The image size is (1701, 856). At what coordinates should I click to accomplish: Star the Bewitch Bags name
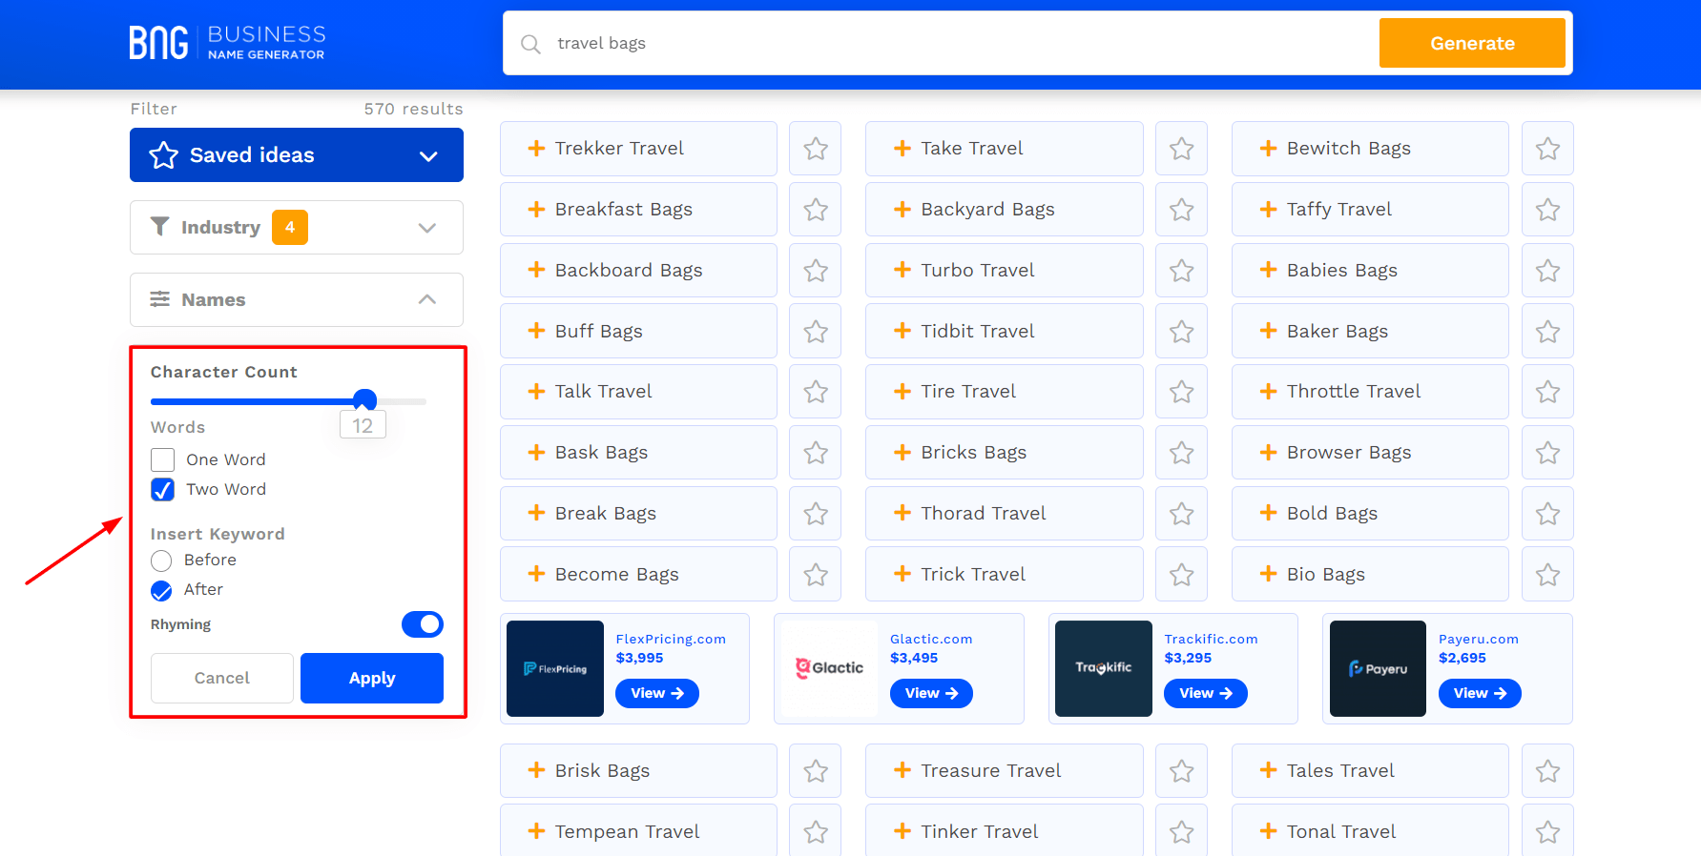[1548, 149]
